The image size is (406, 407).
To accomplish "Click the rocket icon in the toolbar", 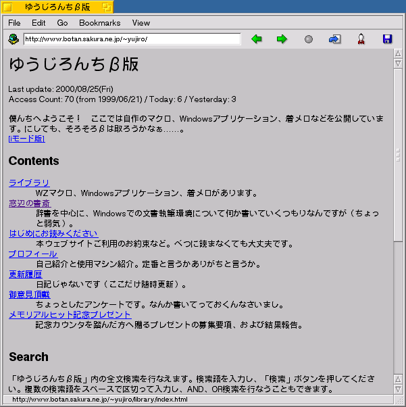I will coord(361,39).
